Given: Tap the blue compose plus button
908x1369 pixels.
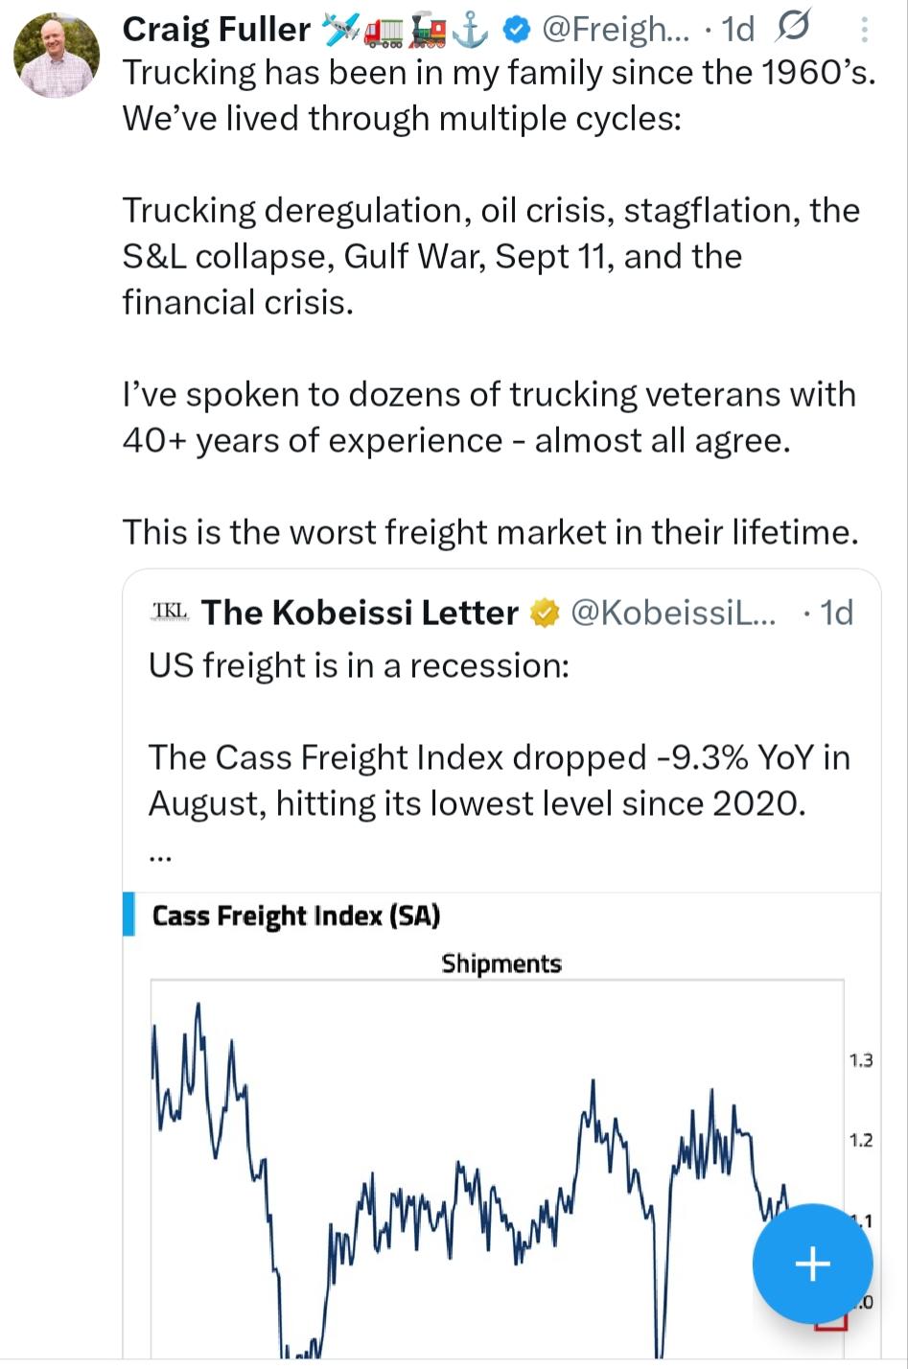Looking at the screenshot, I should pyautogui.click(x=812, y=1264).
